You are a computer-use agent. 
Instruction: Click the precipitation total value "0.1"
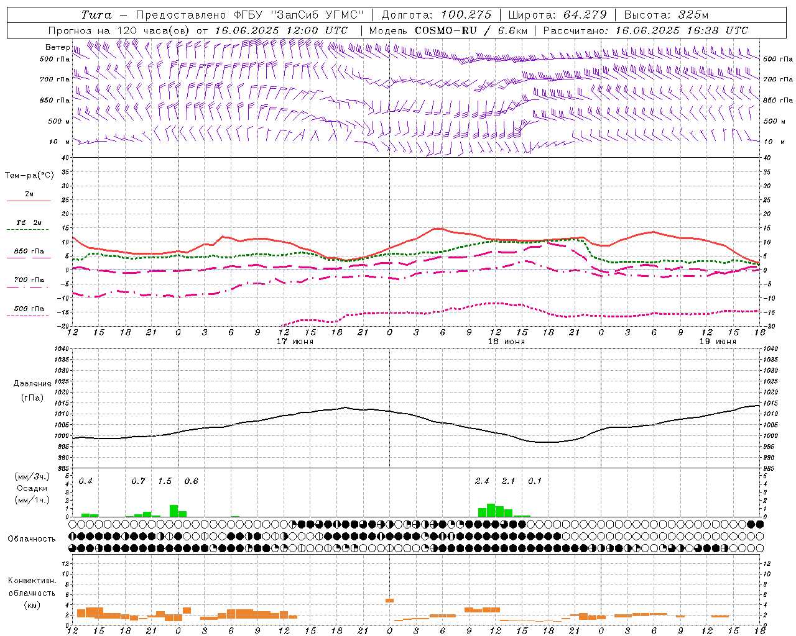tap(535, 481)
